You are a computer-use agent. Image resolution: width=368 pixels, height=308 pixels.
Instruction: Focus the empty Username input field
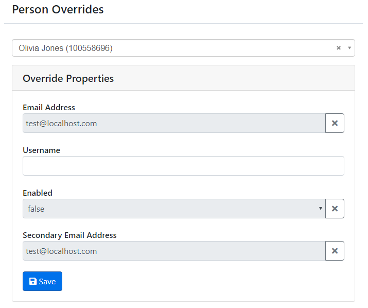[183, 166]
